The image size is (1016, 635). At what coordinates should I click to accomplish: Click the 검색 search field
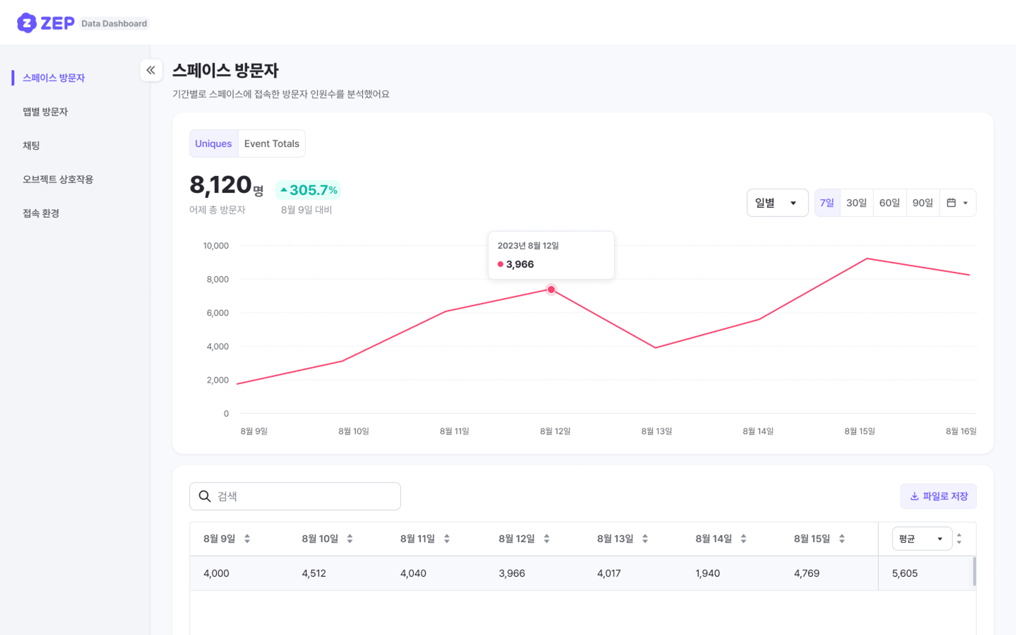point(305,496)
